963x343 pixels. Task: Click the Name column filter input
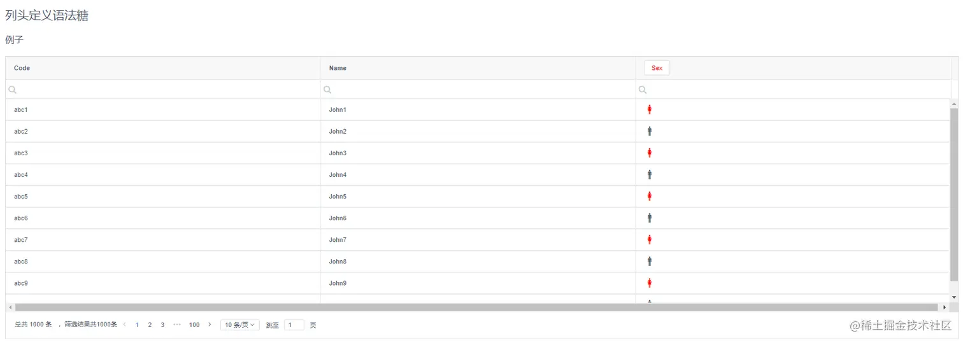point(478,90)
